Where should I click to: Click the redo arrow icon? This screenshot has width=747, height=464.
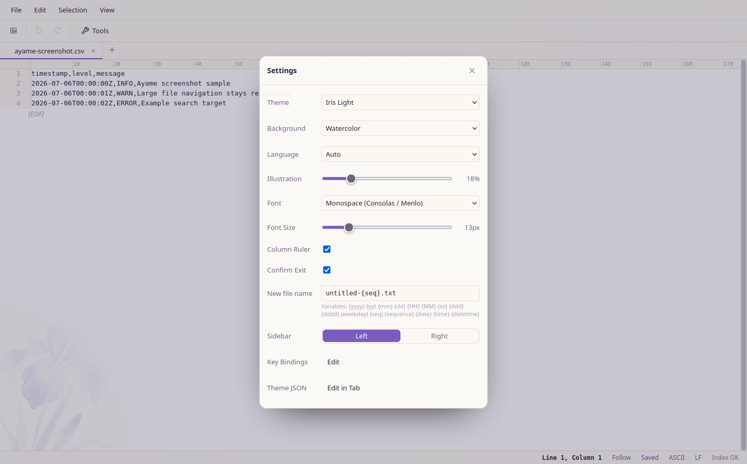pos(58,31)
